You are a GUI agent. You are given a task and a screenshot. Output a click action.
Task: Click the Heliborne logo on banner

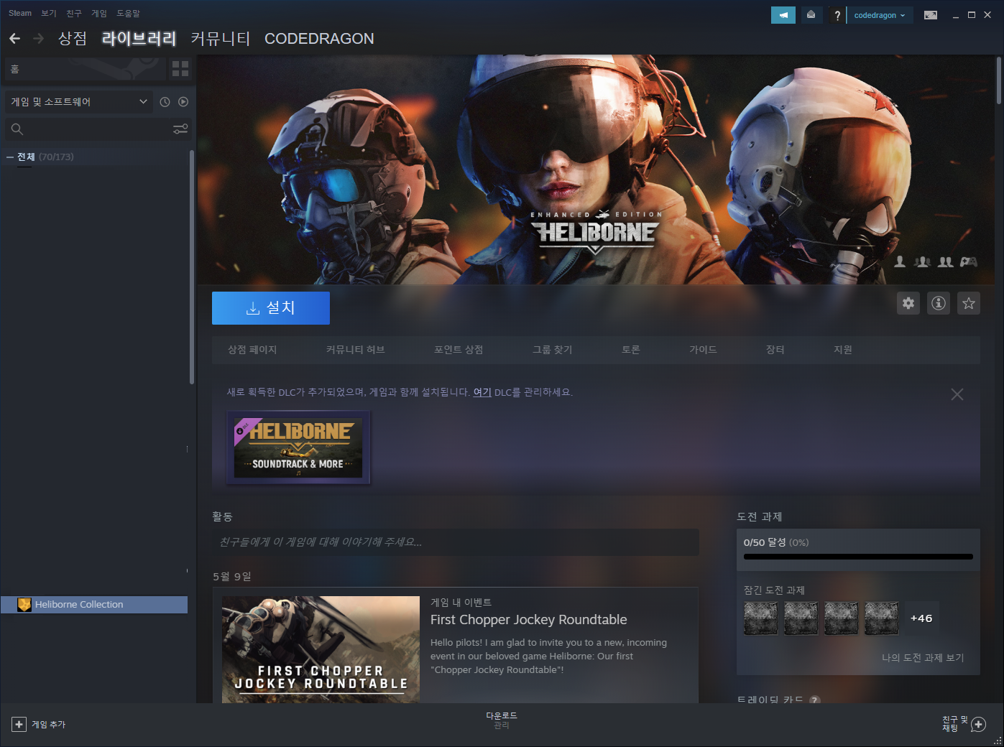(x=596, y=231)
